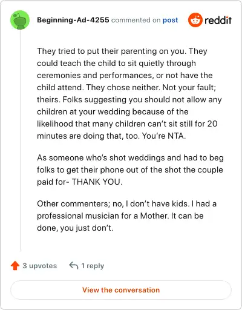Image resolution: width=242 pixels, height=310 pixels.
Task: Click the line 'professional musician for a Mother'
Action: (120, 216)
